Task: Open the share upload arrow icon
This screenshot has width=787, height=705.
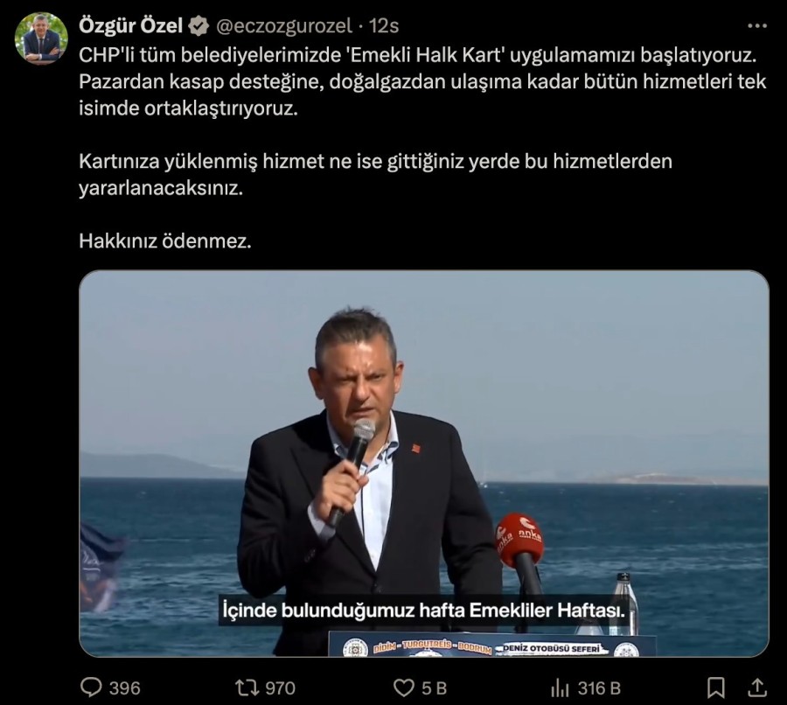Action: click(757, 688)
